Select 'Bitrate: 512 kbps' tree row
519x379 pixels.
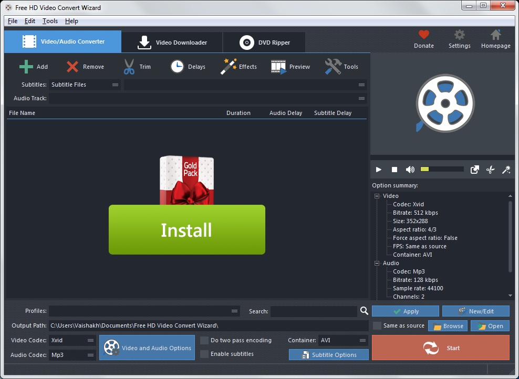coord(415,213)
